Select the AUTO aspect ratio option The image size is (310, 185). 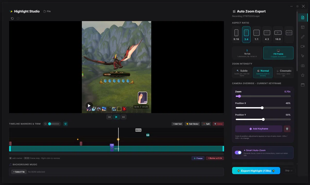tap(289, 34)
